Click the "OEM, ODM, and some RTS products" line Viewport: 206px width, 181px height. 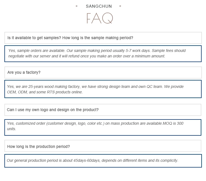45,92
